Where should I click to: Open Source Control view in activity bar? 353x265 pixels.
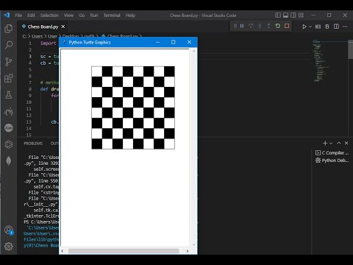point(9,61)
